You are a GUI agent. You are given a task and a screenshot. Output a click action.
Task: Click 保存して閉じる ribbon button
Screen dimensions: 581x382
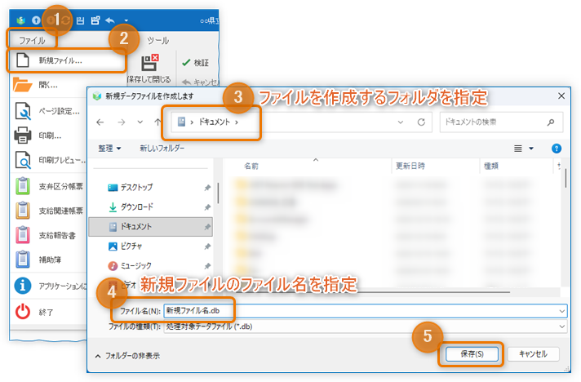[149, 69]
